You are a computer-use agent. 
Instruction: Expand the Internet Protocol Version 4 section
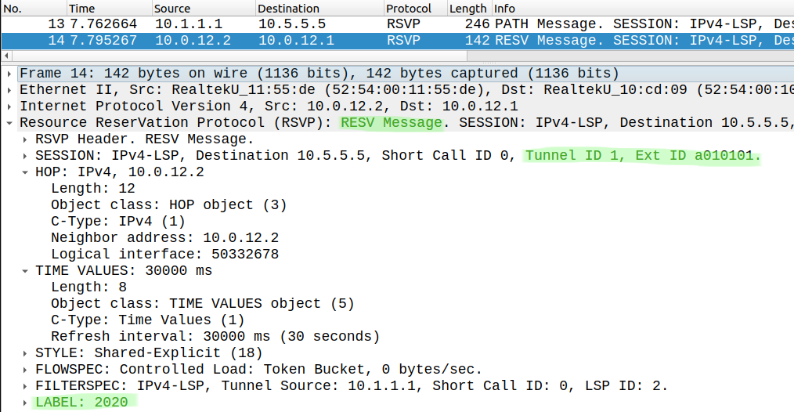pyautogui.click(x=9, y=107)
